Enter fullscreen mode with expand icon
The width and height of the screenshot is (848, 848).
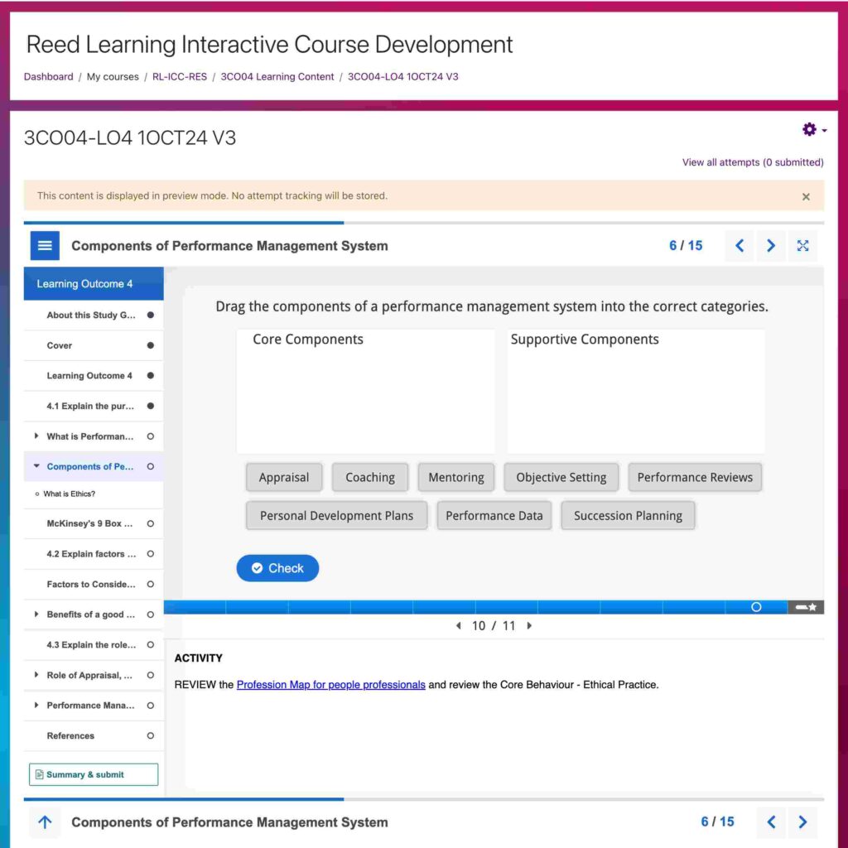tap(802, 246)
